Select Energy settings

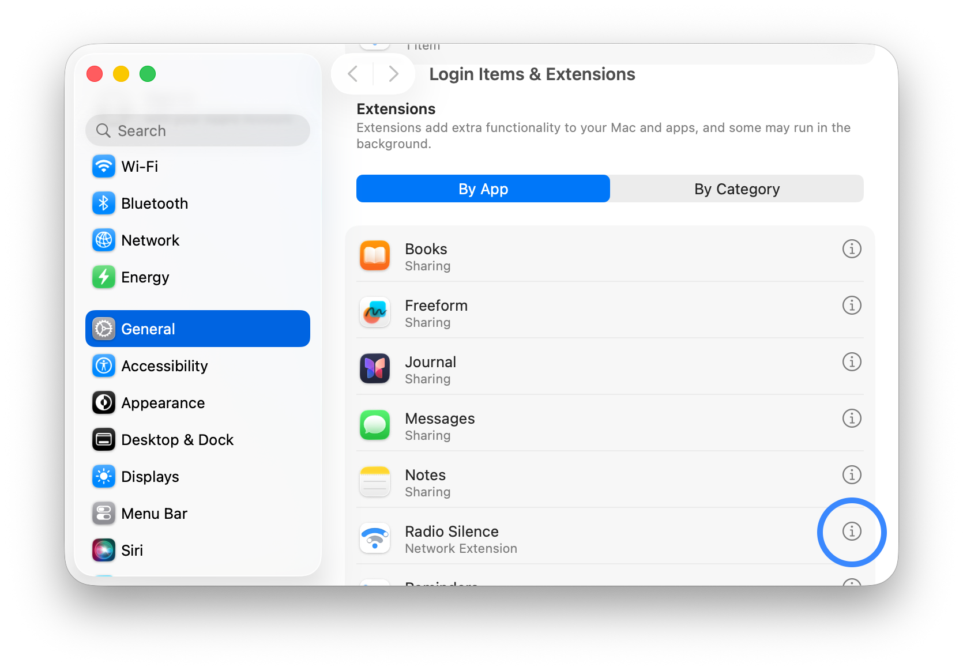(145, 277)
